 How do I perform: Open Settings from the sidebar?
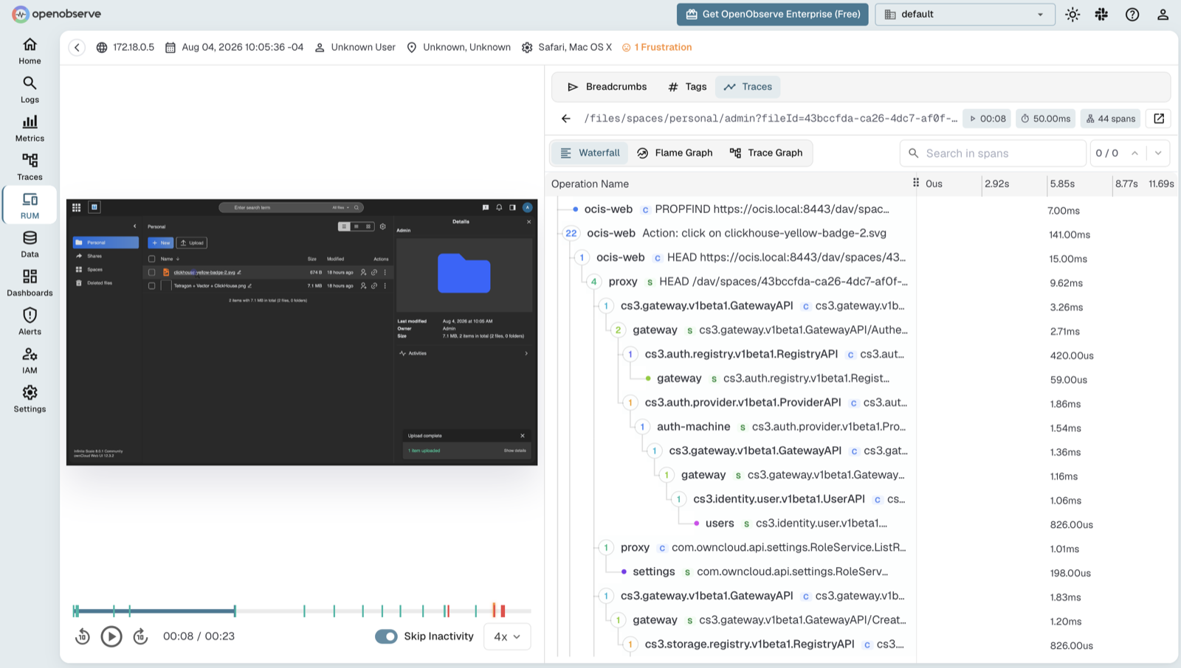30,400
